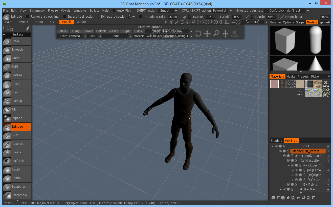Select the pink material swatch

tap(274, 84)
